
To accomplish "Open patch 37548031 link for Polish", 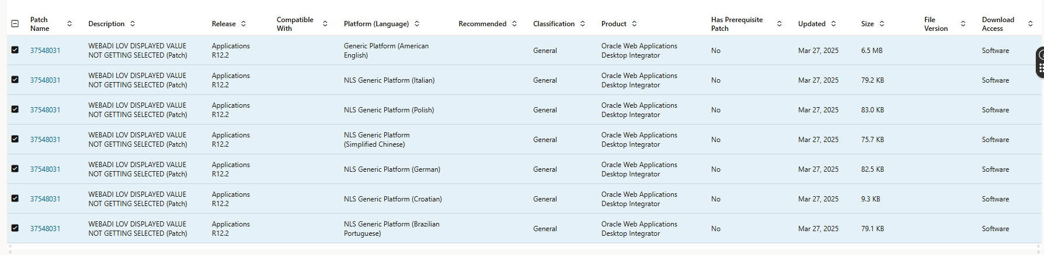I will pos(45,110).
